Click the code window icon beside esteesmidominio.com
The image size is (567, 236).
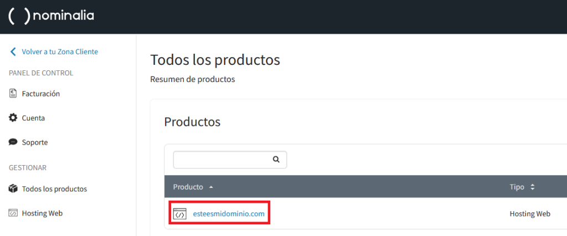coord(179,214)
